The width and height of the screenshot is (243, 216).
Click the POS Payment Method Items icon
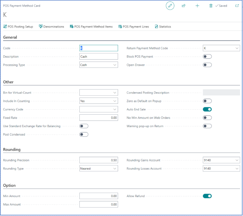[x=71, y=26]
